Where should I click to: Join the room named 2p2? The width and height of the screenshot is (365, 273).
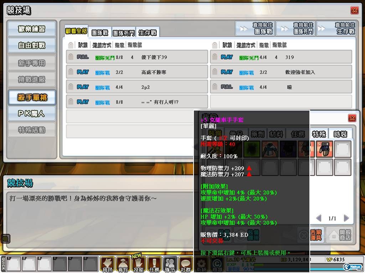pos(137,87)
